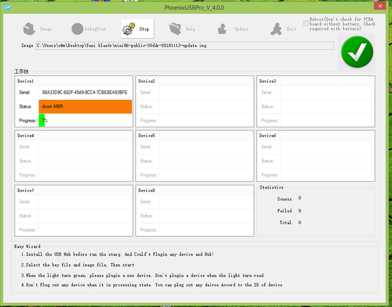This screenshot has width=392, height=307.
Task: Click the Scuess count in Statistics
Action: (300, 198)
